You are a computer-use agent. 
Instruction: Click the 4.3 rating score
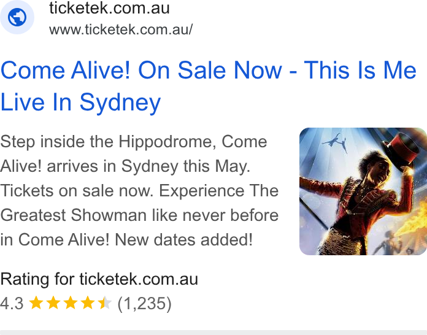(12, 304)
